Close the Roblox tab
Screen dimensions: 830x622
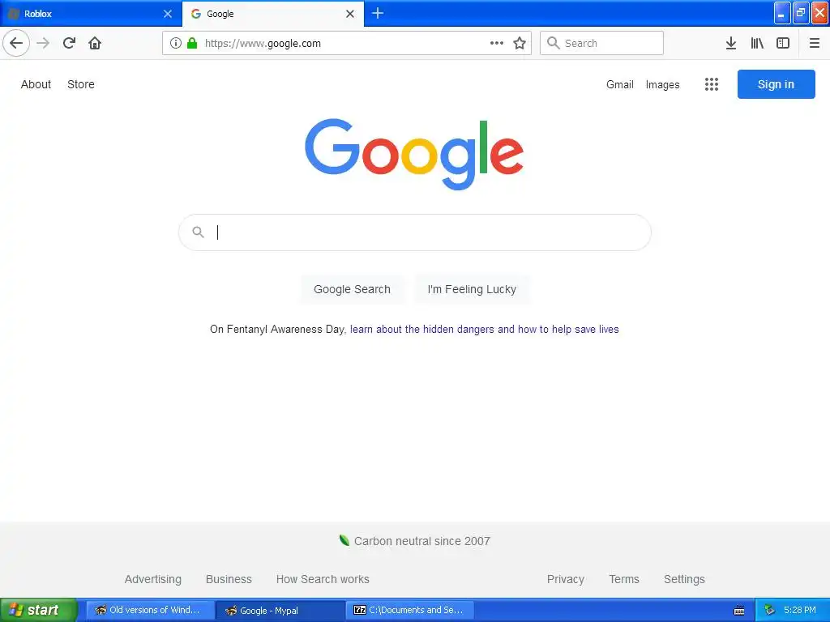168,14
